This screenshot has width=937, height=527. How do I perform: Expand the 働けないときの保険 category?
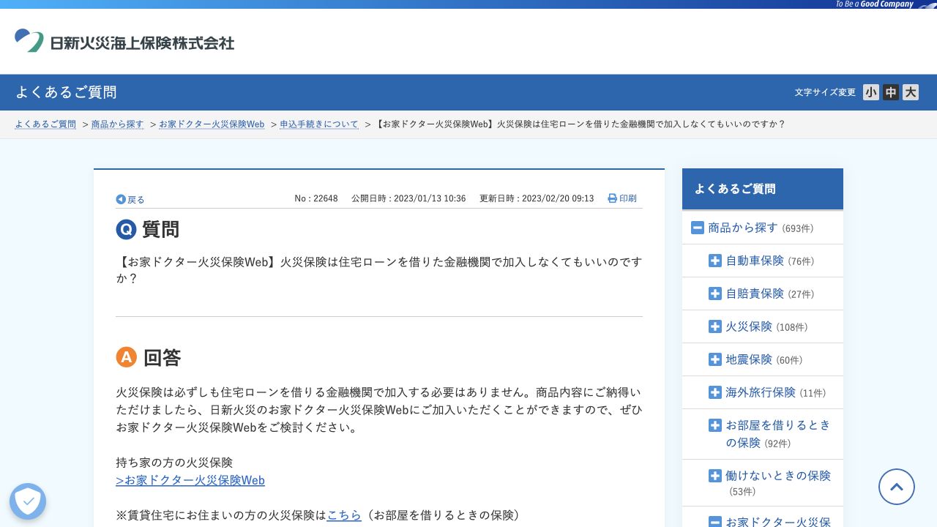[715, 476]
